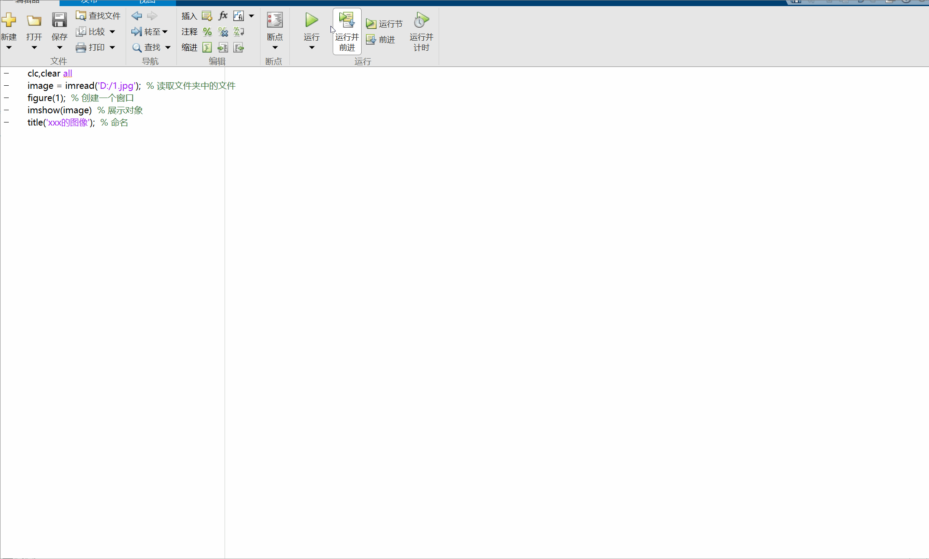The height and width of the screenshot is (559, 929).
Task: Click the smart indent icon beside 缩进
Action: click(207, 48)
